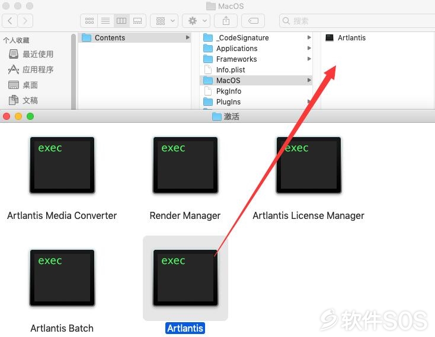435x337 pixels.
Task: Click the highlighted Artlantis file name
Action: (x=185, y=328)
